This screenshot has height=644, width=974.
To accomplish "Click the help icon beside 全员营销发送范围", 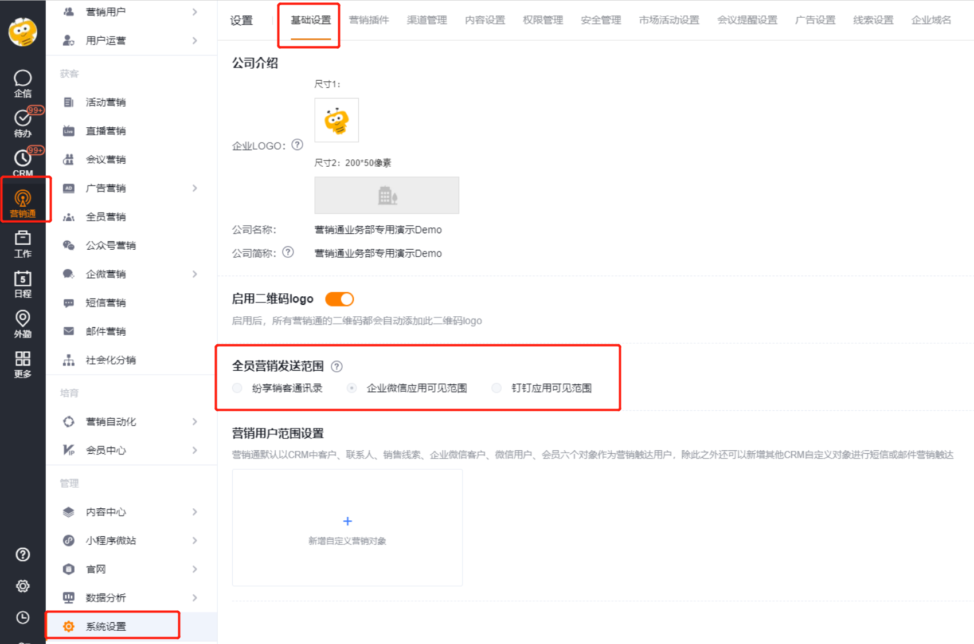I will [x=337, y=366].
